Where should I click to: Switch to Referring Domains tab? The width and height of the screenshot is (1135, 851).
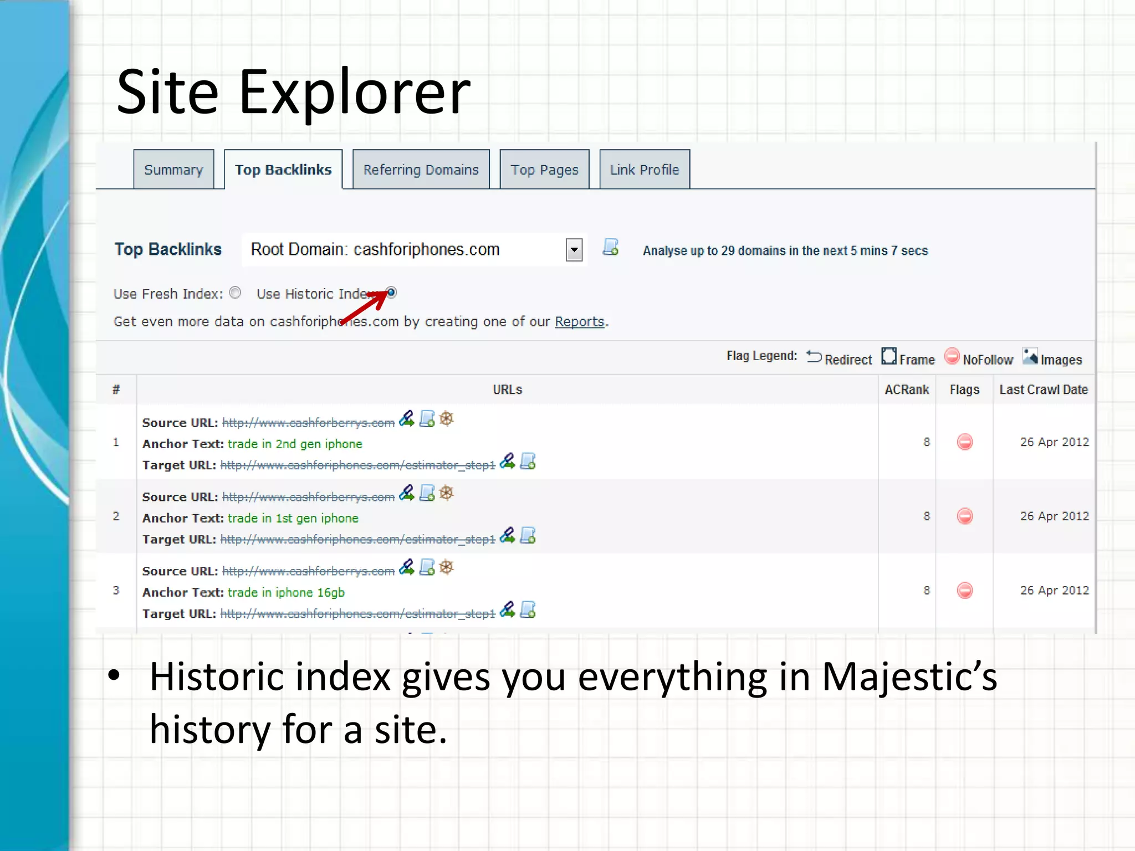click(x=421, y=170)
